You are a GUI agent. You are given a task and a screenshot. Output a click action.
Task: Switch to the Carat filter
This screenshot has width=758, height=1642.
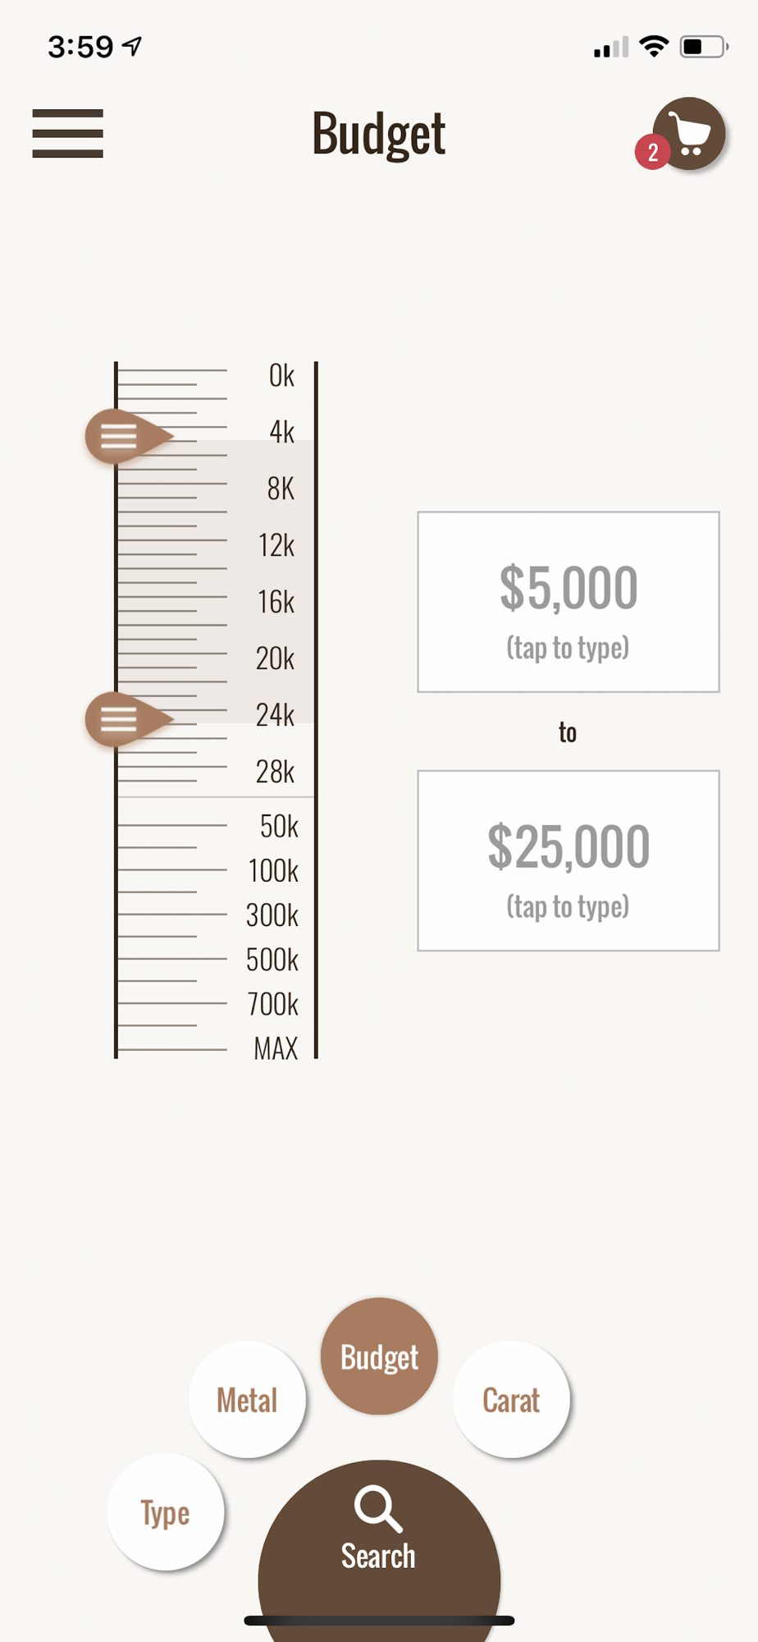tap(511, 1400)
